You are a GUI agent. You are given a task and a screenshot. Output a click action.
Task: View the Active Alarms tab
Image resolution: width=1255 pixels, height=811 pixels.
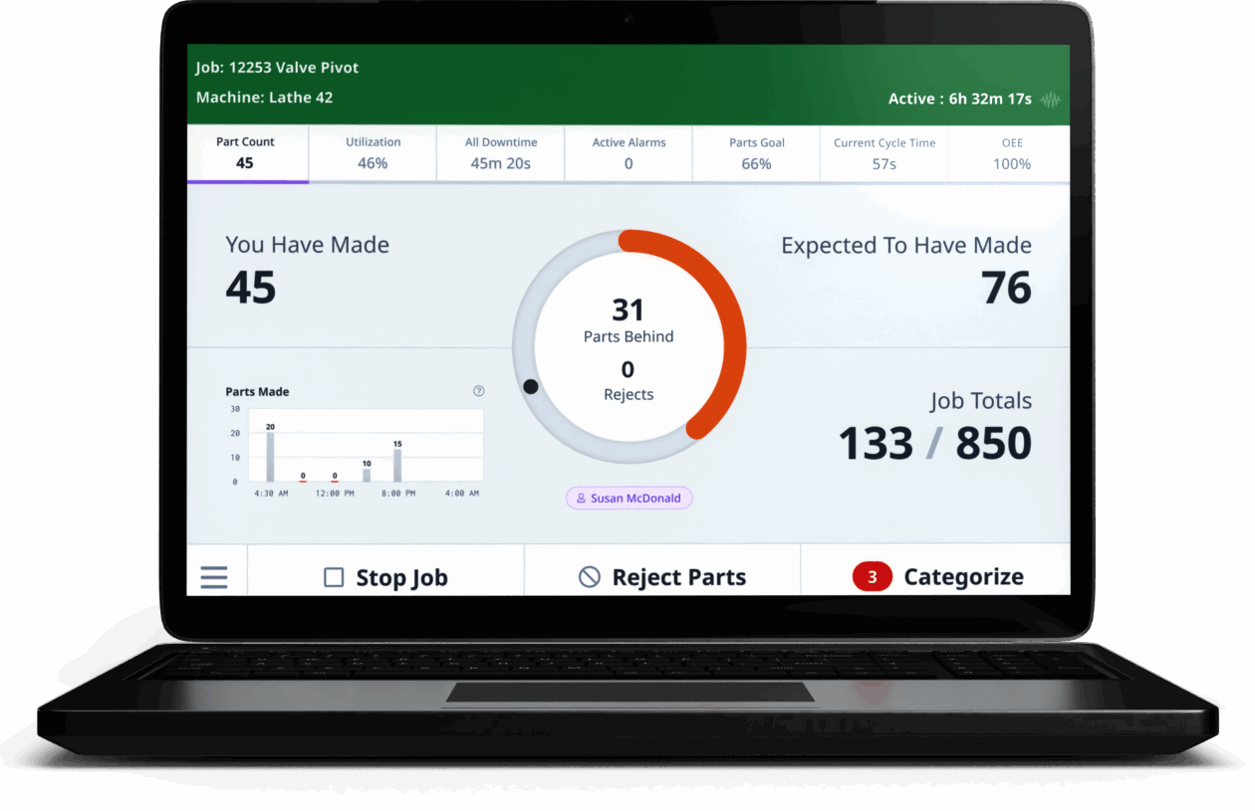(x=627, y=152)
